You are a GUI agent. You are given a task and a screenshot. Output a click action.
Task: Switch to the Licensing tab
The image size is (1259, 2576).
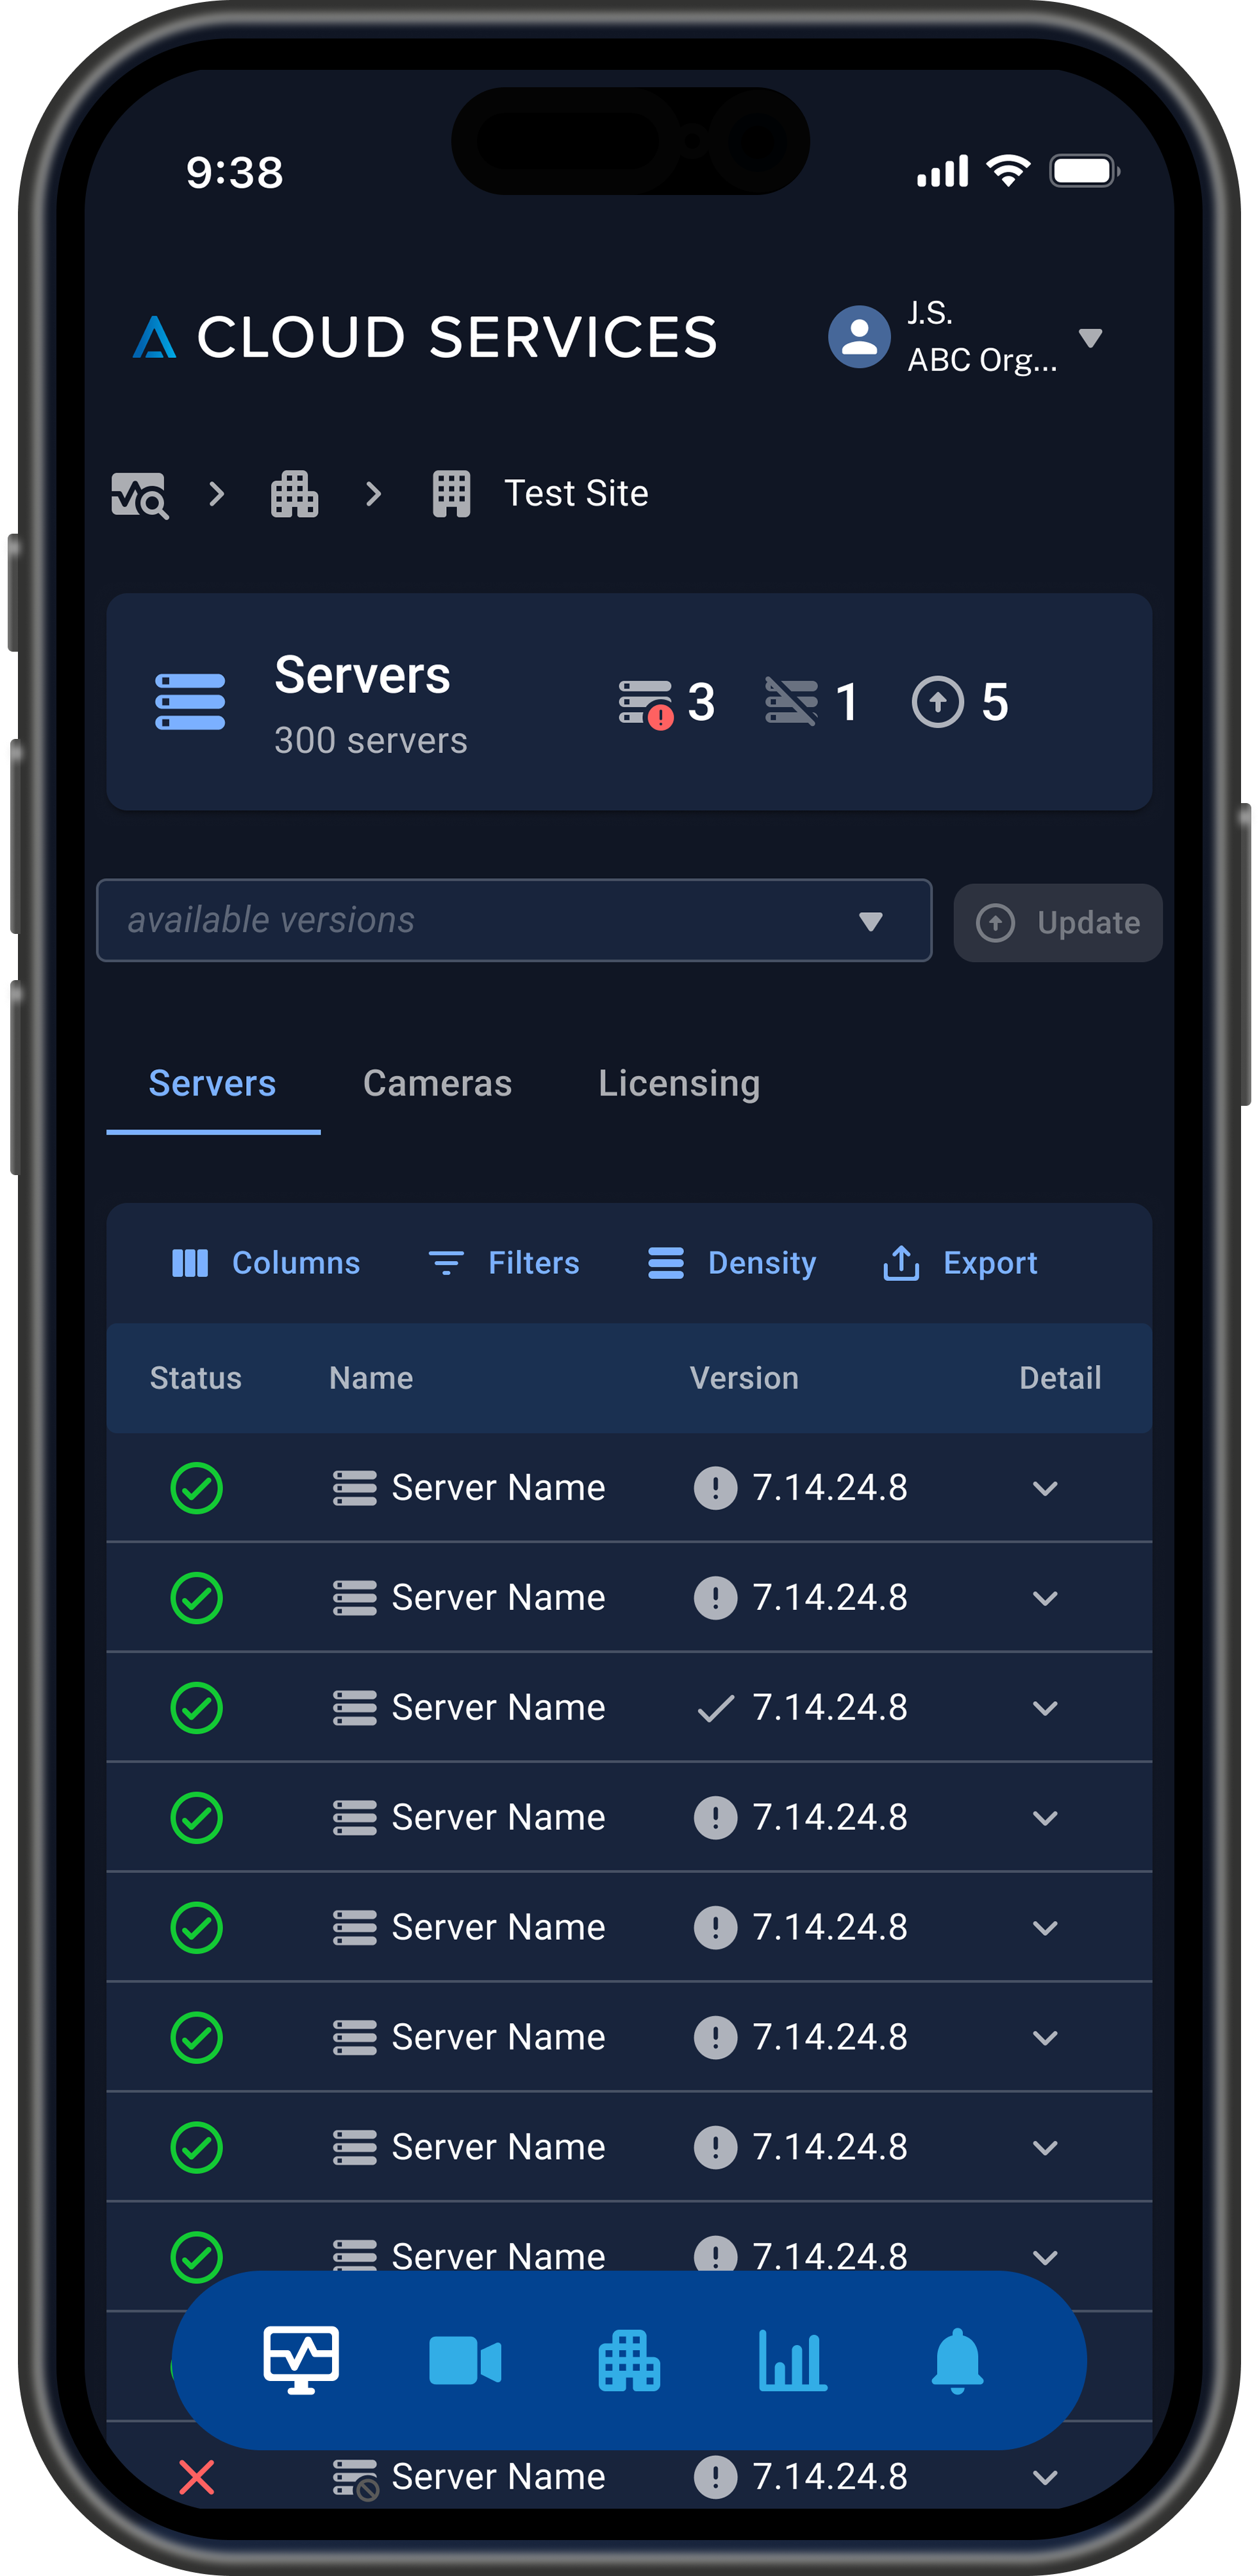point(678,1083)
